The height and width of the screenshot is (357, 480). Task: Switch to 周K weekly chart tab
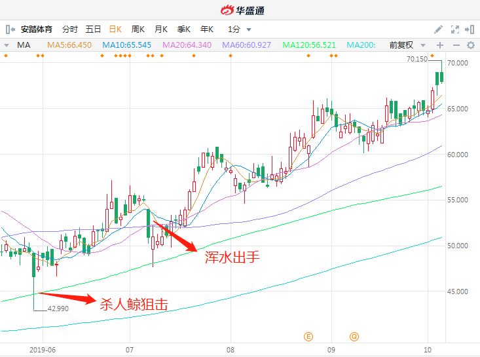138,29
